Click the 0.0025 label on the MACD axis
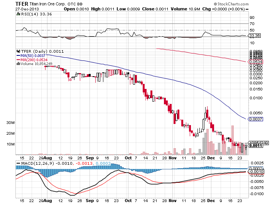 tap(257, 163)
